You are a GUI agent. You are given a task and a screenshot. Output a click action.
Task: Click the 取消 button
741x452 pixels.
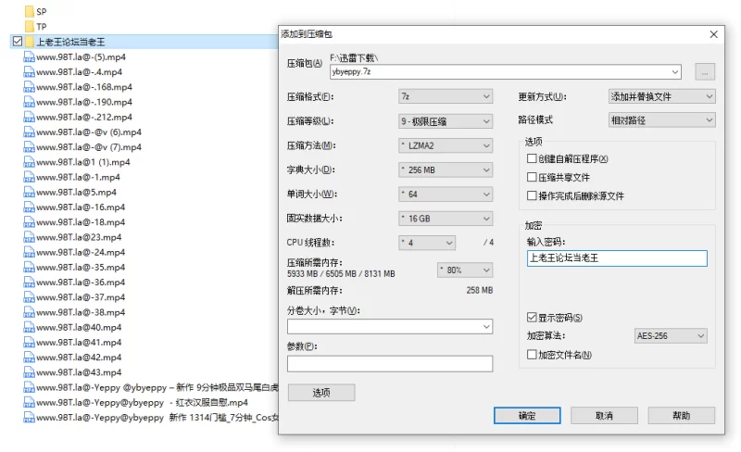click(604, 416)
